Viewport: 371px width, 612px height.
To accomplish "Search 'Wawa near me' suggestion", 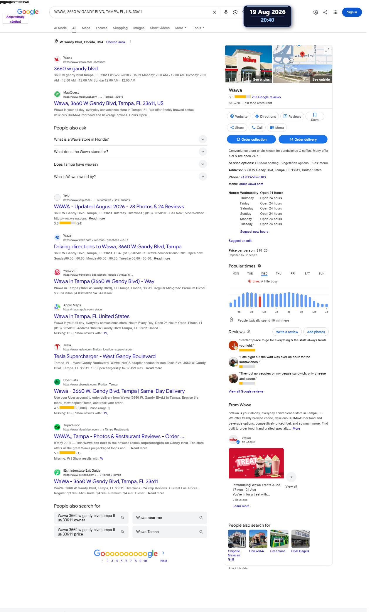I will tap(170, 518).
